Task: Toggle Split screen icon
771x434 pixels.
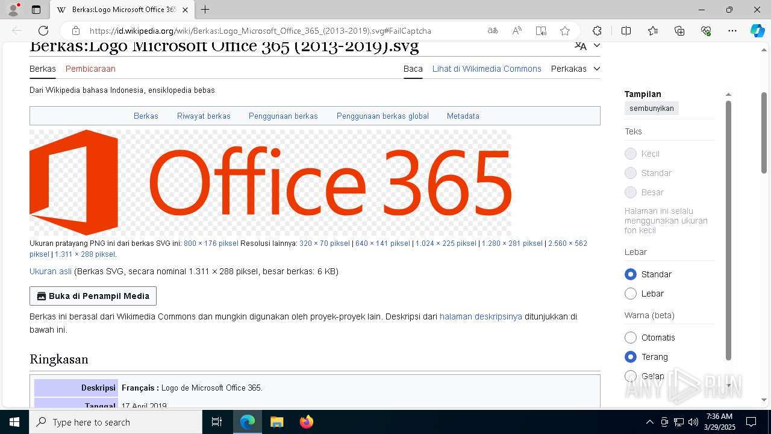Action: pyautogui.click(x=626, y=31)
